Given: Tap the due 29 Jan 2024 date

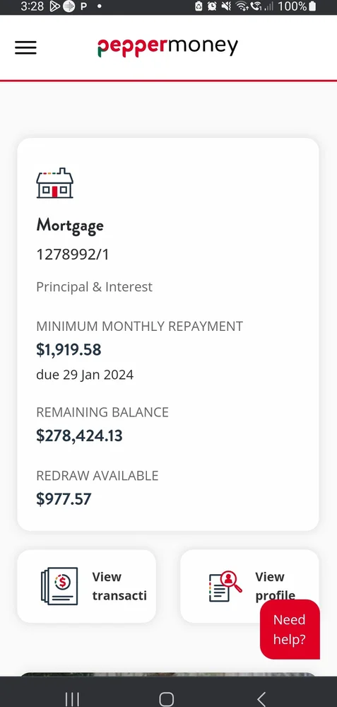Looking at the screenshot, I should [85, 375].
